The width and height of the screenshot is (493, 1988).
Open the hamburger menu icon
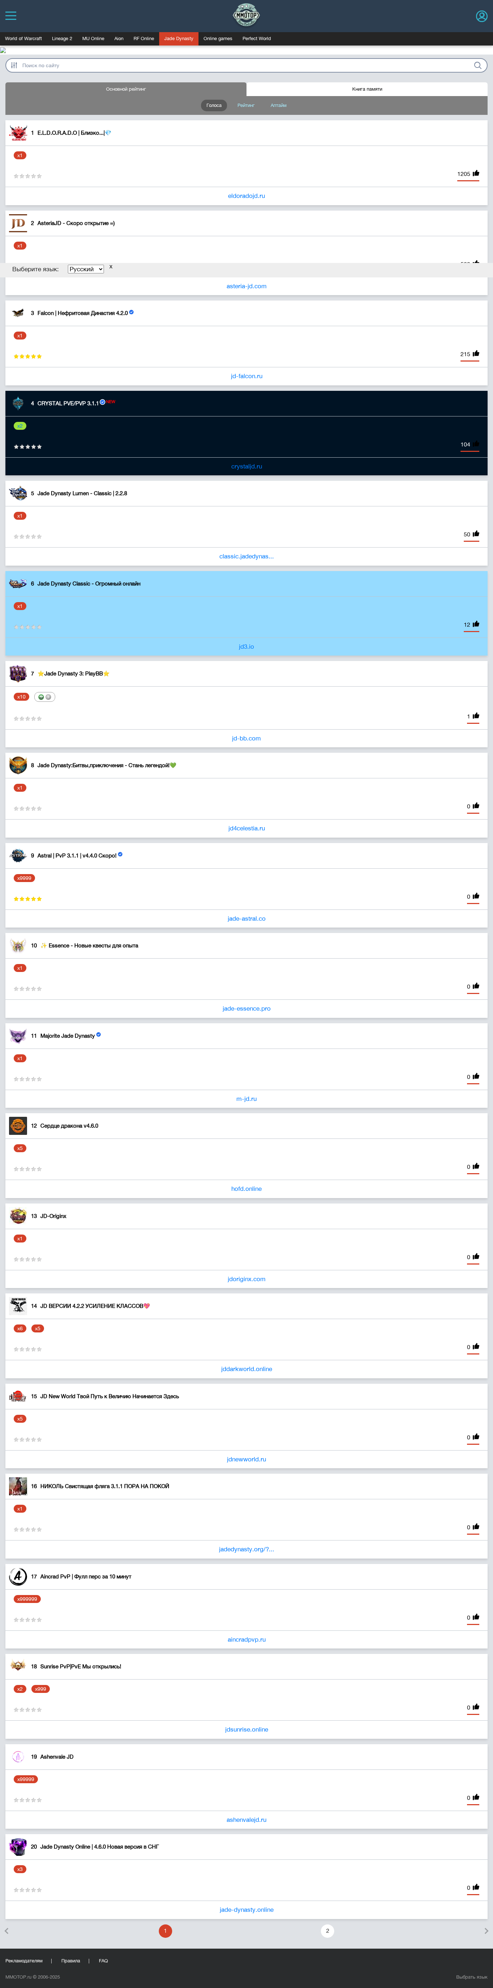pyautogui.click(x=11, y=16)
